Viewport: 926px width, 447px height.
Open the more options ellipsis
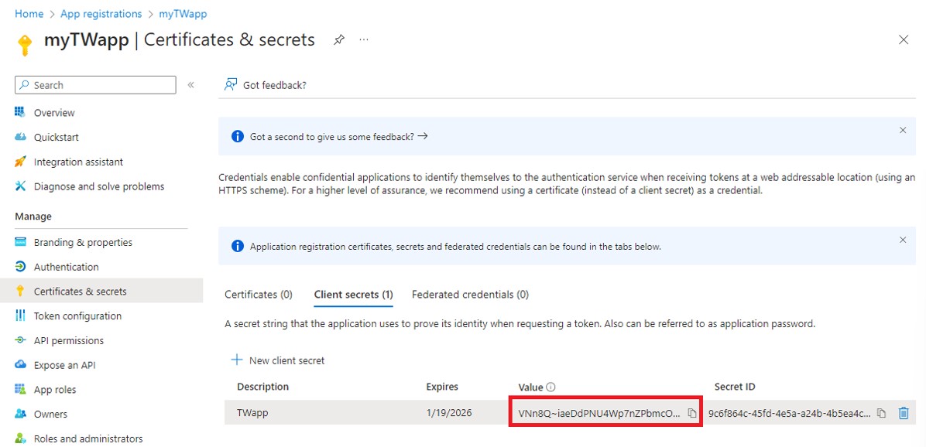pos(364,39)
